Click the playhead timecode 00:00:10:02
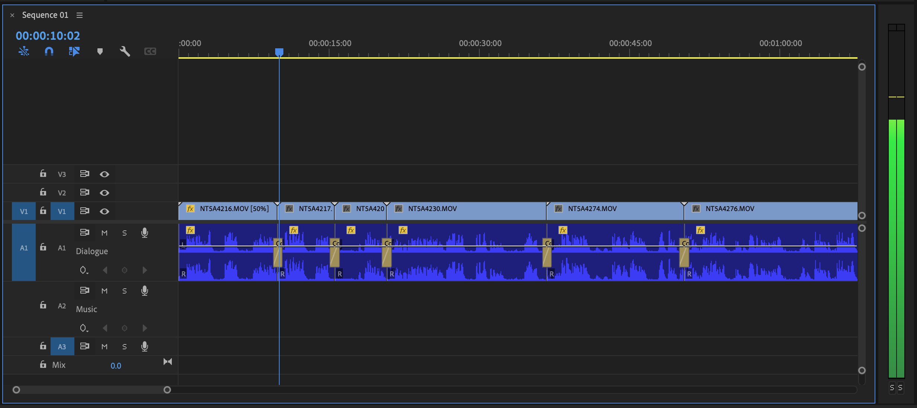Image resolution: width=917 pixels, height=408 pixels. [48, 36]
